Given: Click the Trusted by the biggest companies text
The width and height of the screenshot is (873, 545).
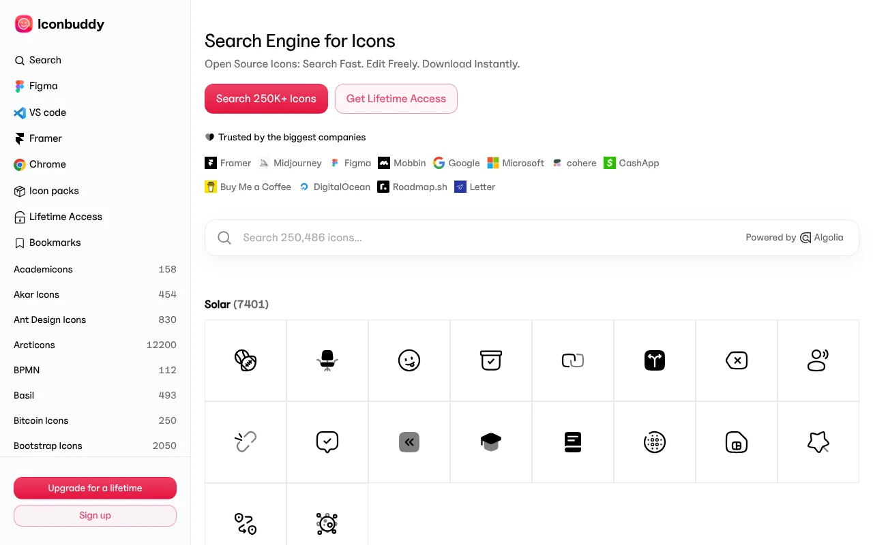Looking at the screenshot, I should click(x=292, y=137).
